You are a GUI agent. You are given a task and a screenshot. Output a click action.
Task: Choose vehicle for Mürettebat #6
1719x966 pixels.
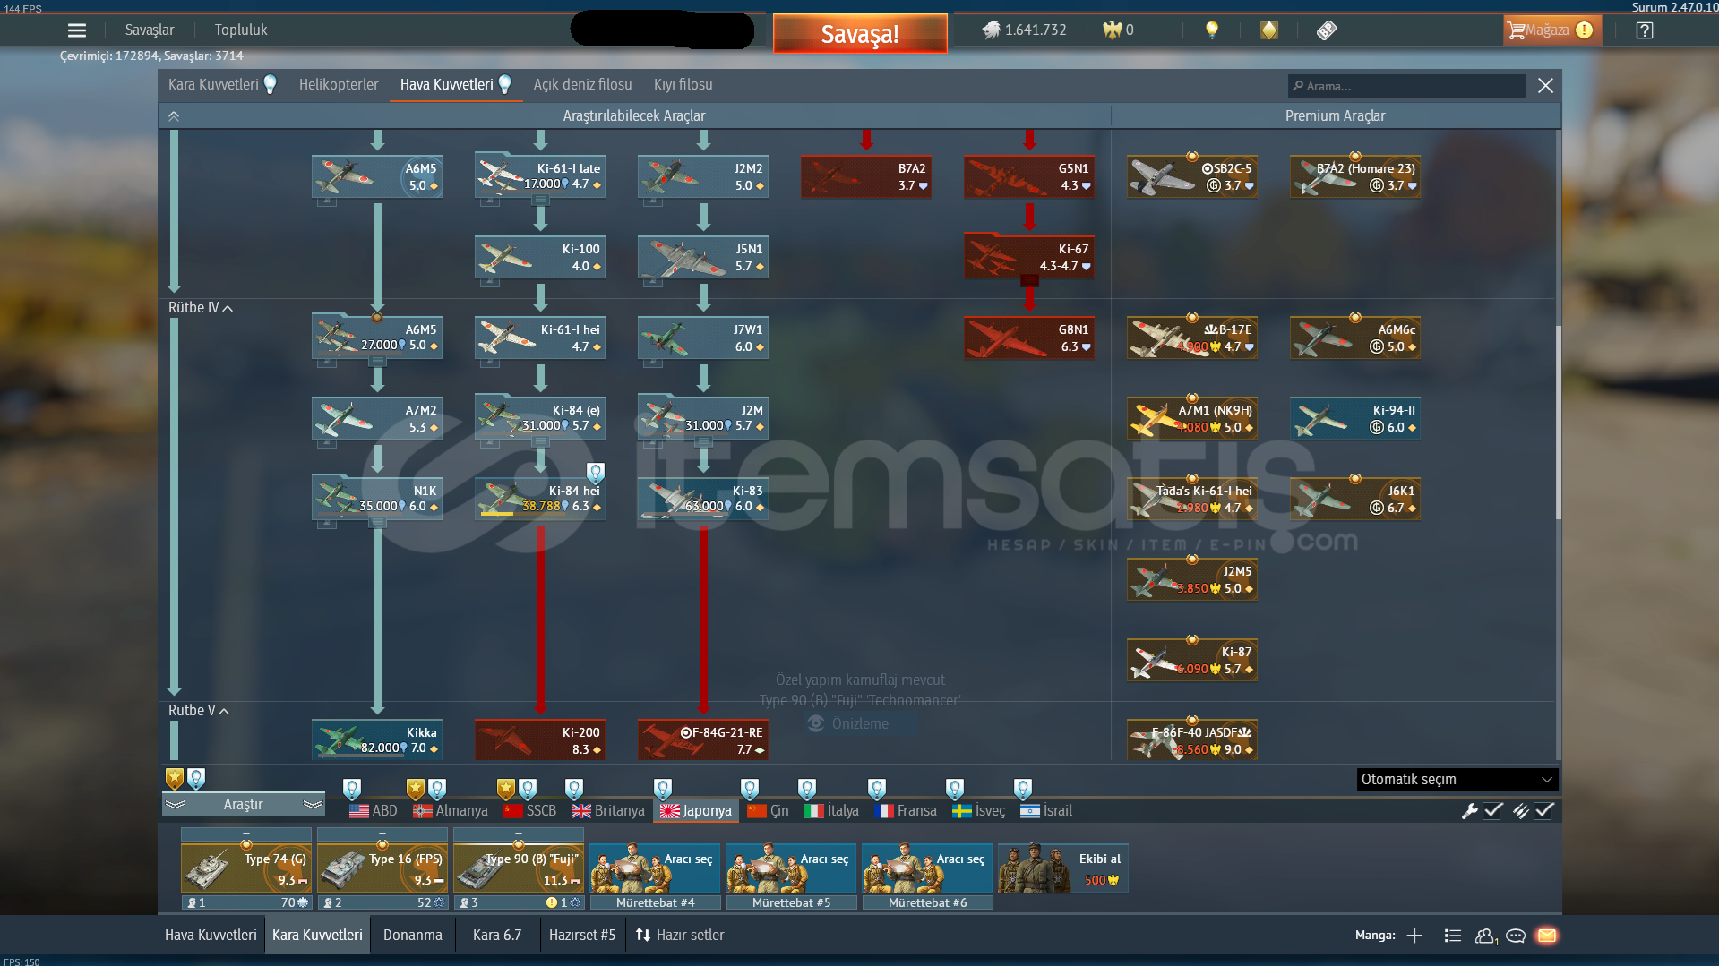928,869
